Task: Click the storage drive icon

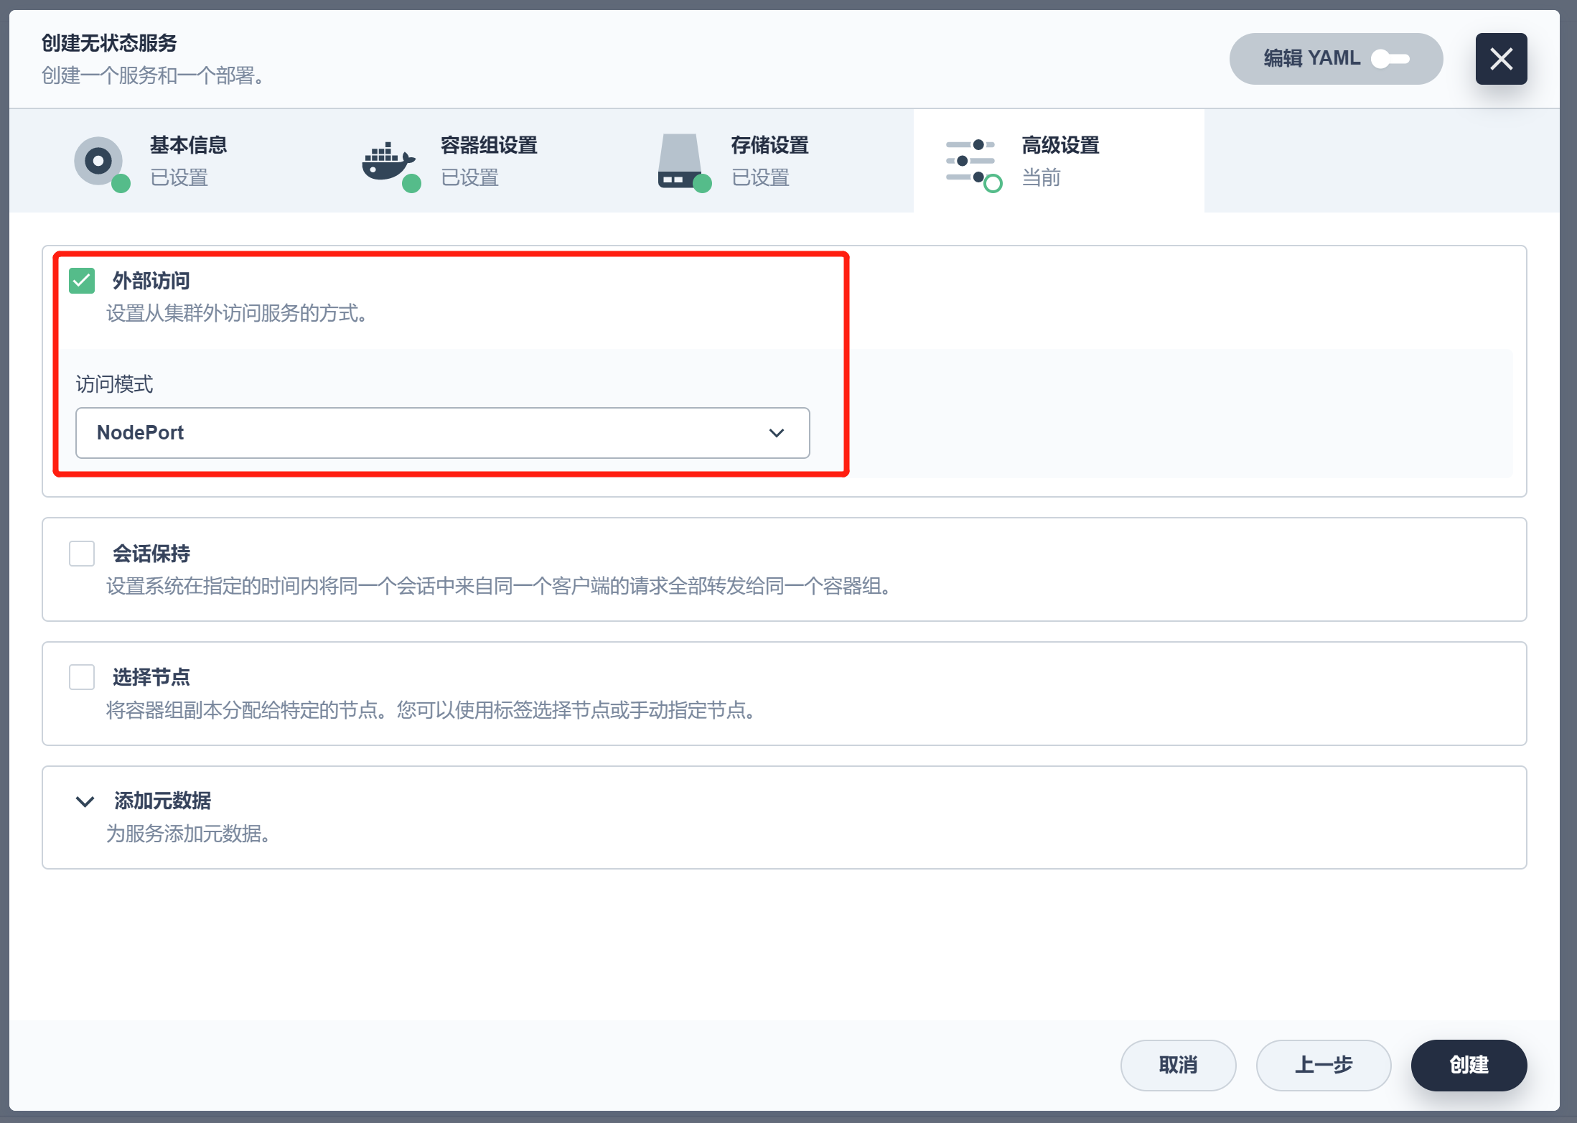Action: coord(680,161)
